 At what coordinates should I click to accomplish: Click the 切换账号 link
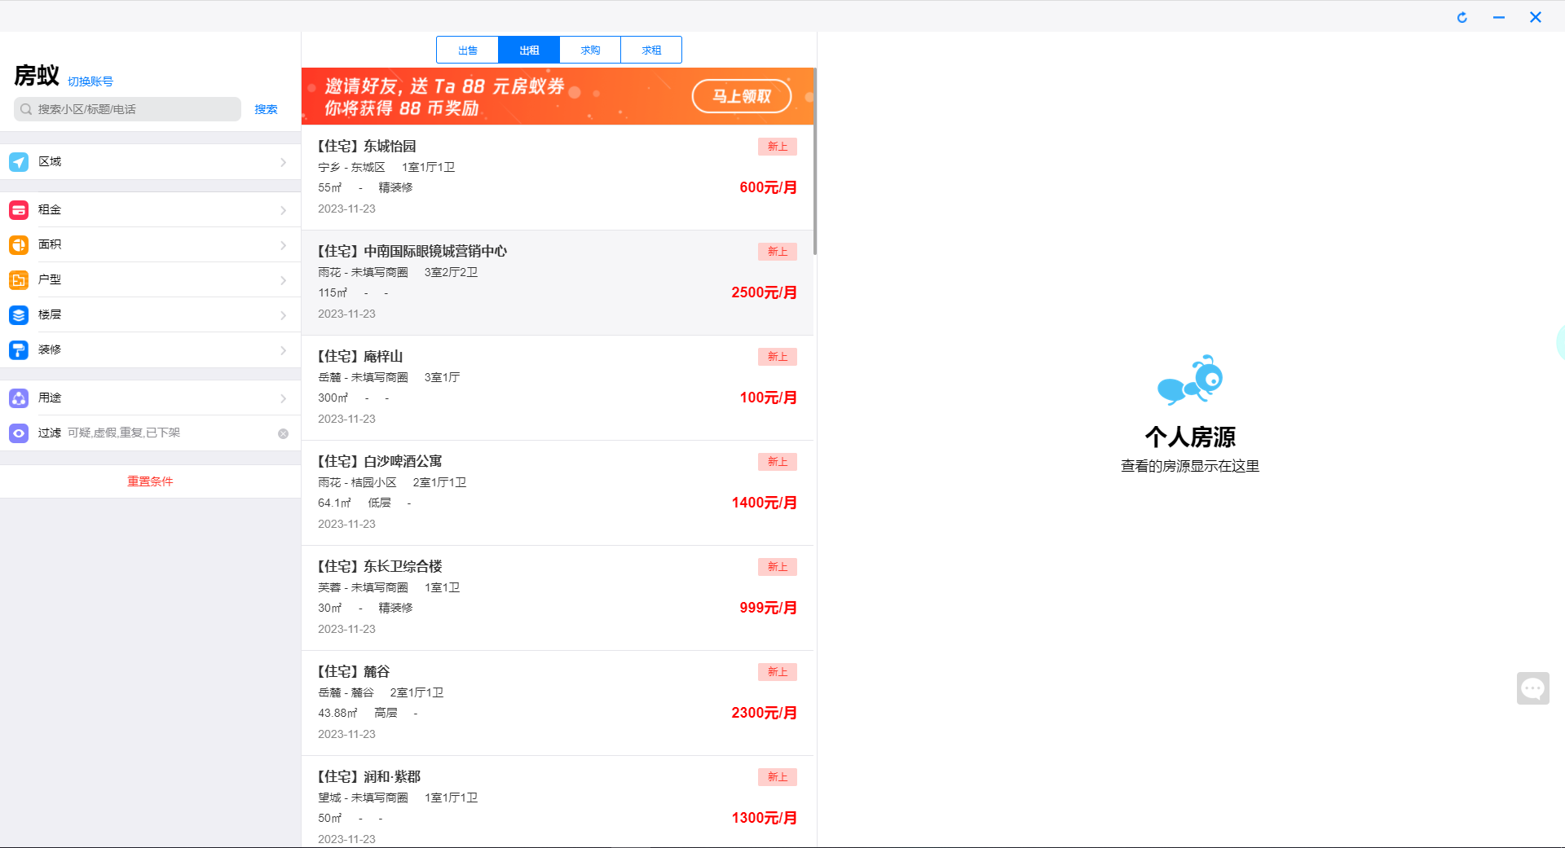click(90, 81)
